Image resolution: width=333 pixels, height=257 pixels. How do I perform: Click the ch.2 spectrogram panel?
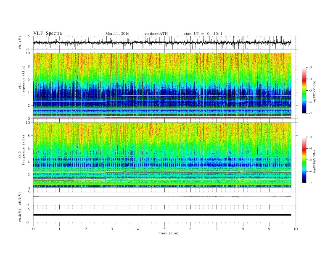[162, 155]
